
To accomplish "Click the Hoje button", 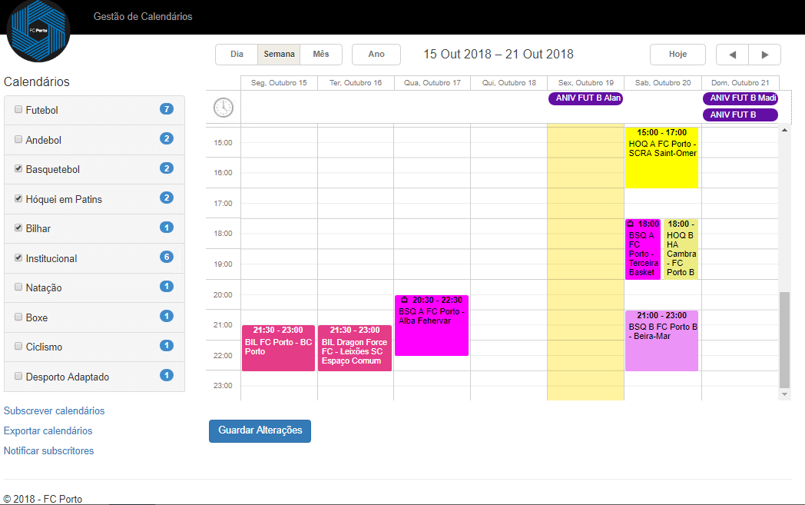I will (x=677, y=54).
